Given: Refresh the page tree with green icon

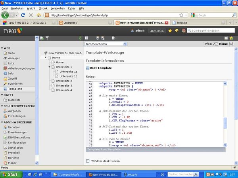Looking at the screenshot, I should [80, 38].
